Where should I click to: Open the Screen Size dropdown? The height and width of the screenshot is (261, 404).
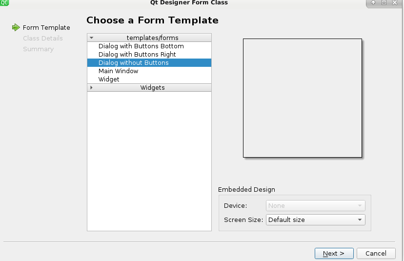[315, 220]
